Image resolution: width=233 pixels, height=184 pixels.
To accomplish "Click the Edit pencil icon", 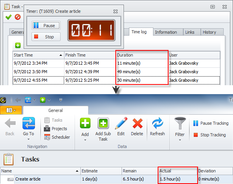I will point(121,124).
